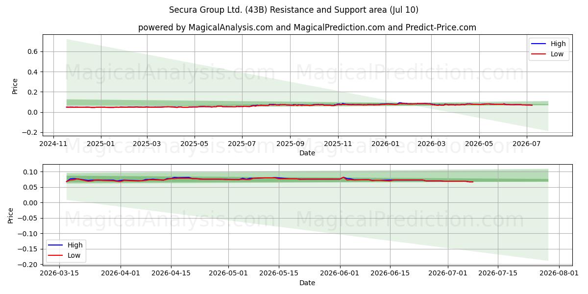
Task: Click the 'Date' x-axis label of upper chart
Action: [307, 153]
